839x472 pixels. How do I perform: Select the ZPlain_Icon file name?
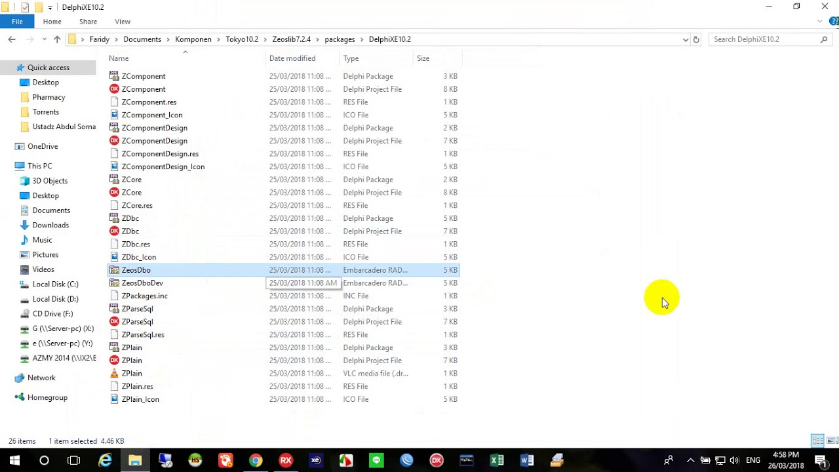pos(140,399)
